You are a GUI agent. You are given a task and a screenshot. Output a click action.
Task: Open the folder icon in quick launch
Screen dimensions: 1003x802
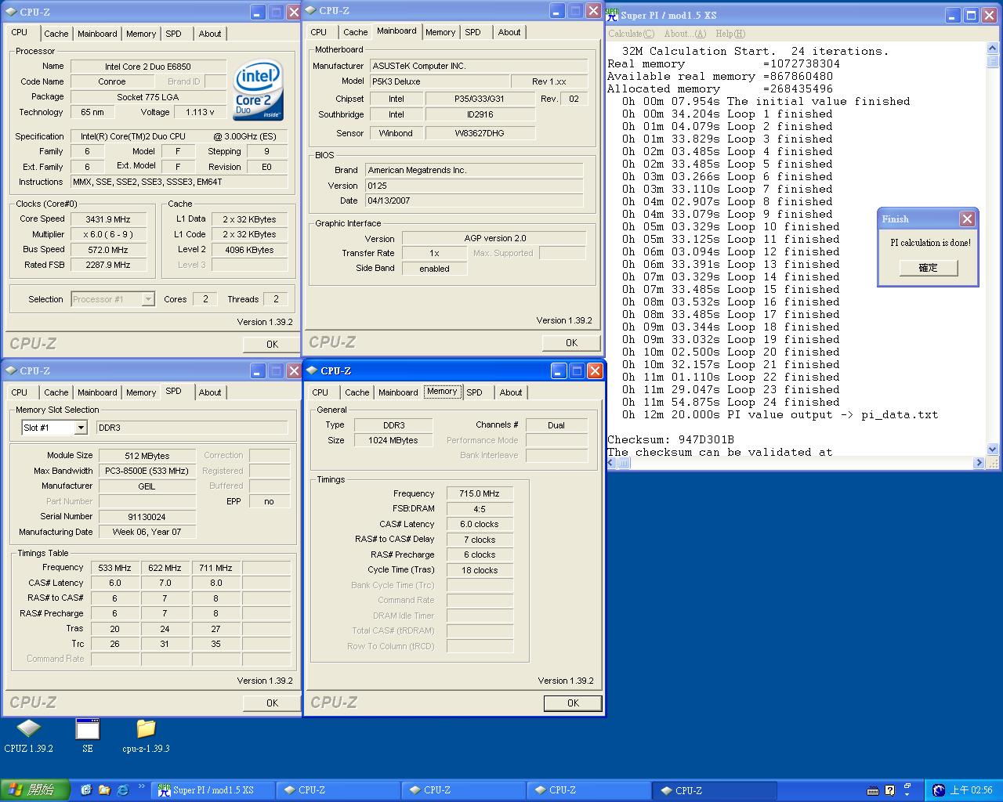[x=104, y=790]
